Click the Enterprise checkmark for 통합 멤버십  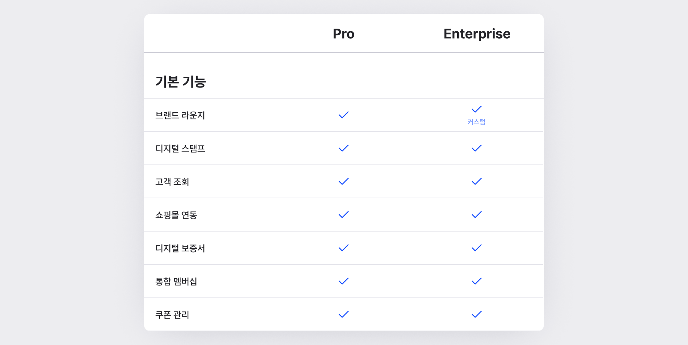[477, 281]
